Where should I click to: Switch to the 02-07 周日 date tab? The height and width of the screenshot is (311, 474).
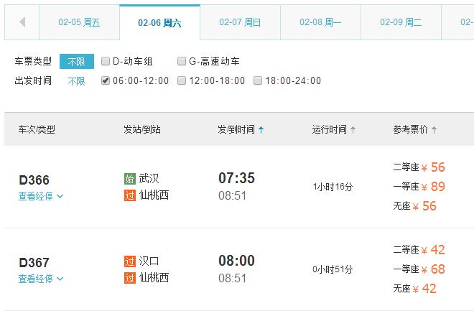click(x=240, y=22)
